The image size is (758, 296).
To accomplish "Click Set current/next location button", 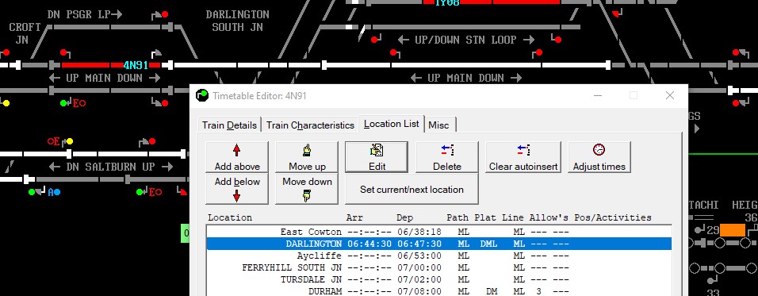I will 412,189.
